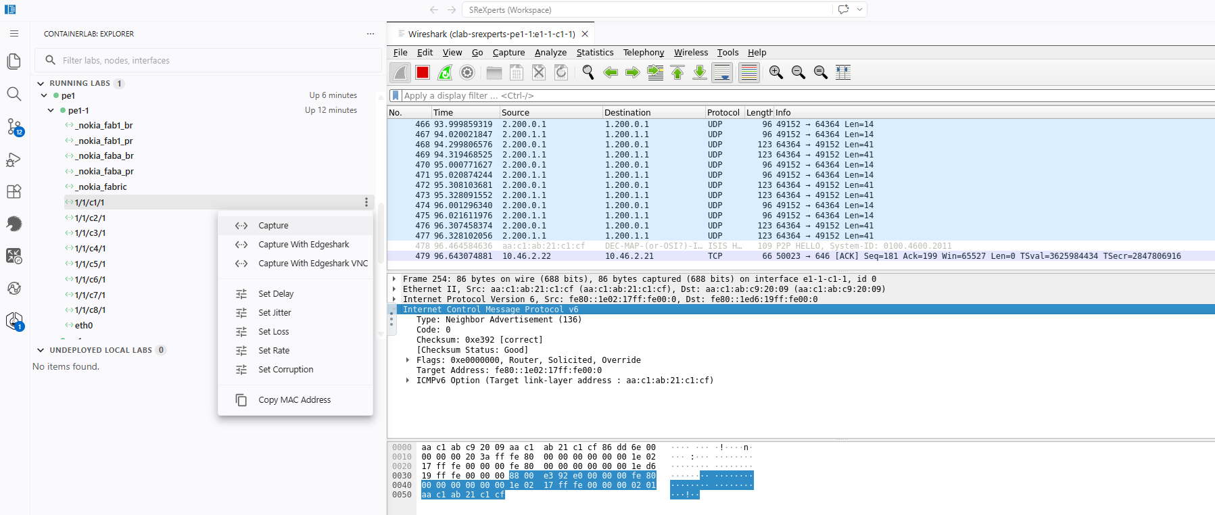Select Copy MAC Address menu entry
The width and height of the screenshot is (1215, 515).
pyautogui.click(x=295, y=400)
